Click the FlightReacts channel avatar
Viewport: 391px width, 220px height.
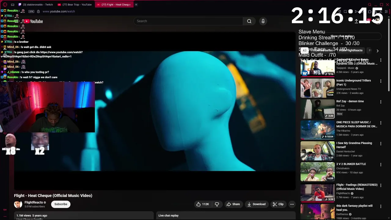tap(18, 204)
